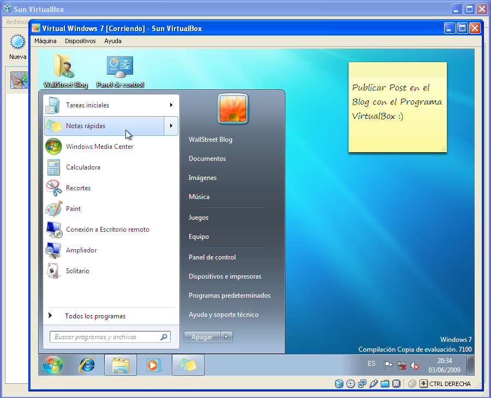Open the Dispositivos menu
The height and width of the screenshot is (398, 491).
[80, 41]
